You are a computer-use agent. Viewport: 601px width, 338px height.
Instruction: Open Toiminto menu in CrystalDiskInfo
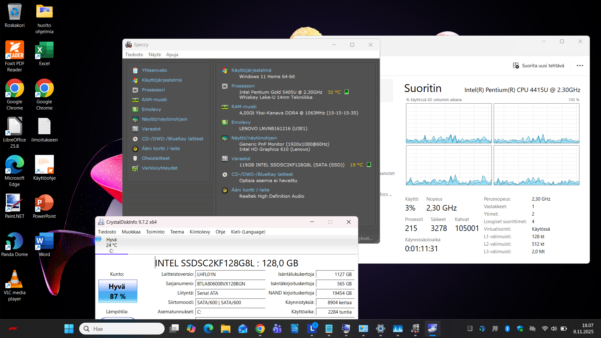click(155, 232)
